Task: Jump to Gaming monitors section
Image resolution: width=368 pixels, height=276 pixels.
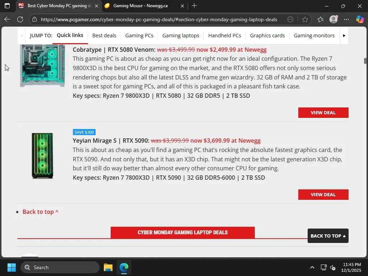Action: tap(314, 36)
